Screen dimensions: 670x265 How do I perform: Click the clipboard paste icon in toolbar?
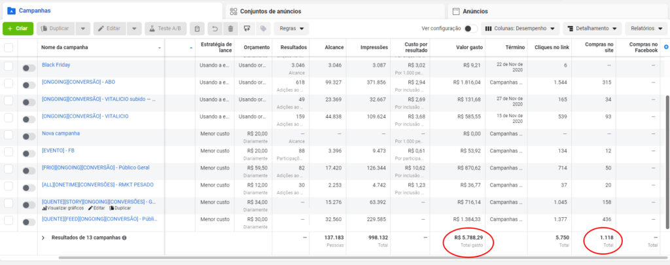pos(197,29)
